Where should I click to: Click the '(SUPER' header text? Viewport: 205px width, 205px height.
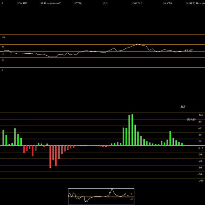pos(168,3)
